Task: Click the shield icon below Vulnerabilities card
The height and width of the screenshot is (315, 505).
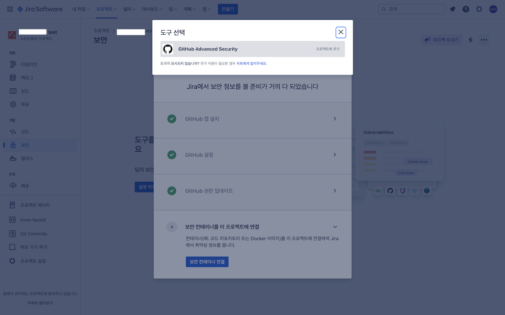Action: click(x=402, y=191)
